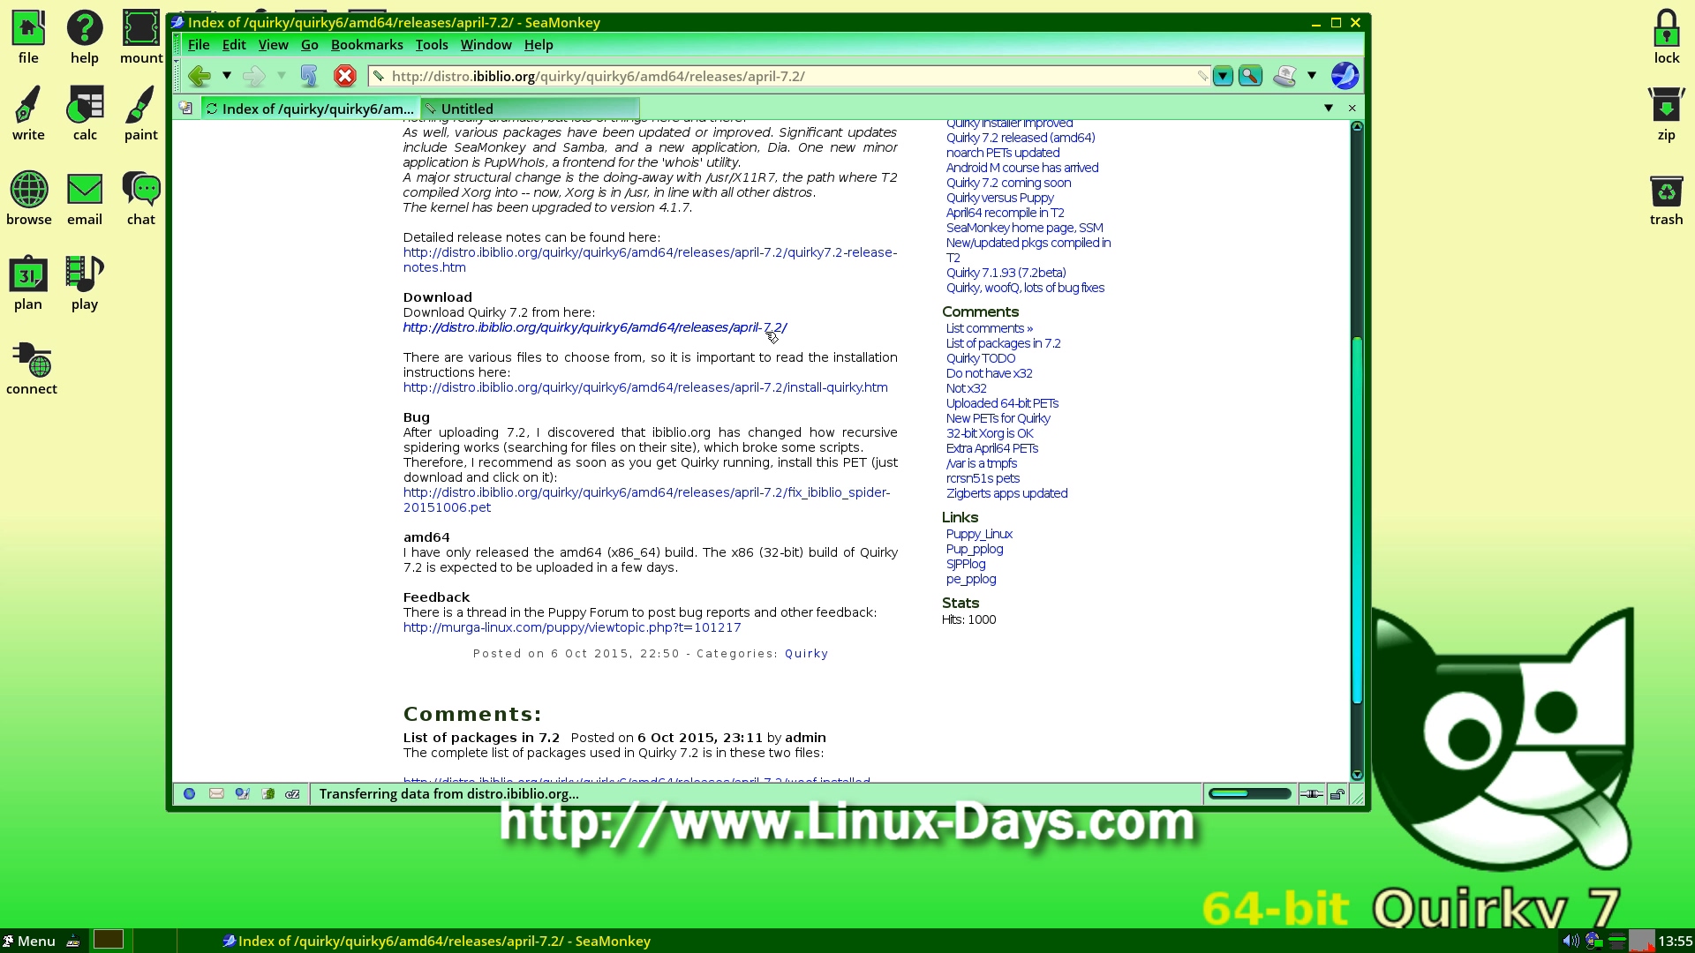Open Mail & Newsgroups from status bar

(x=215, y=794)
